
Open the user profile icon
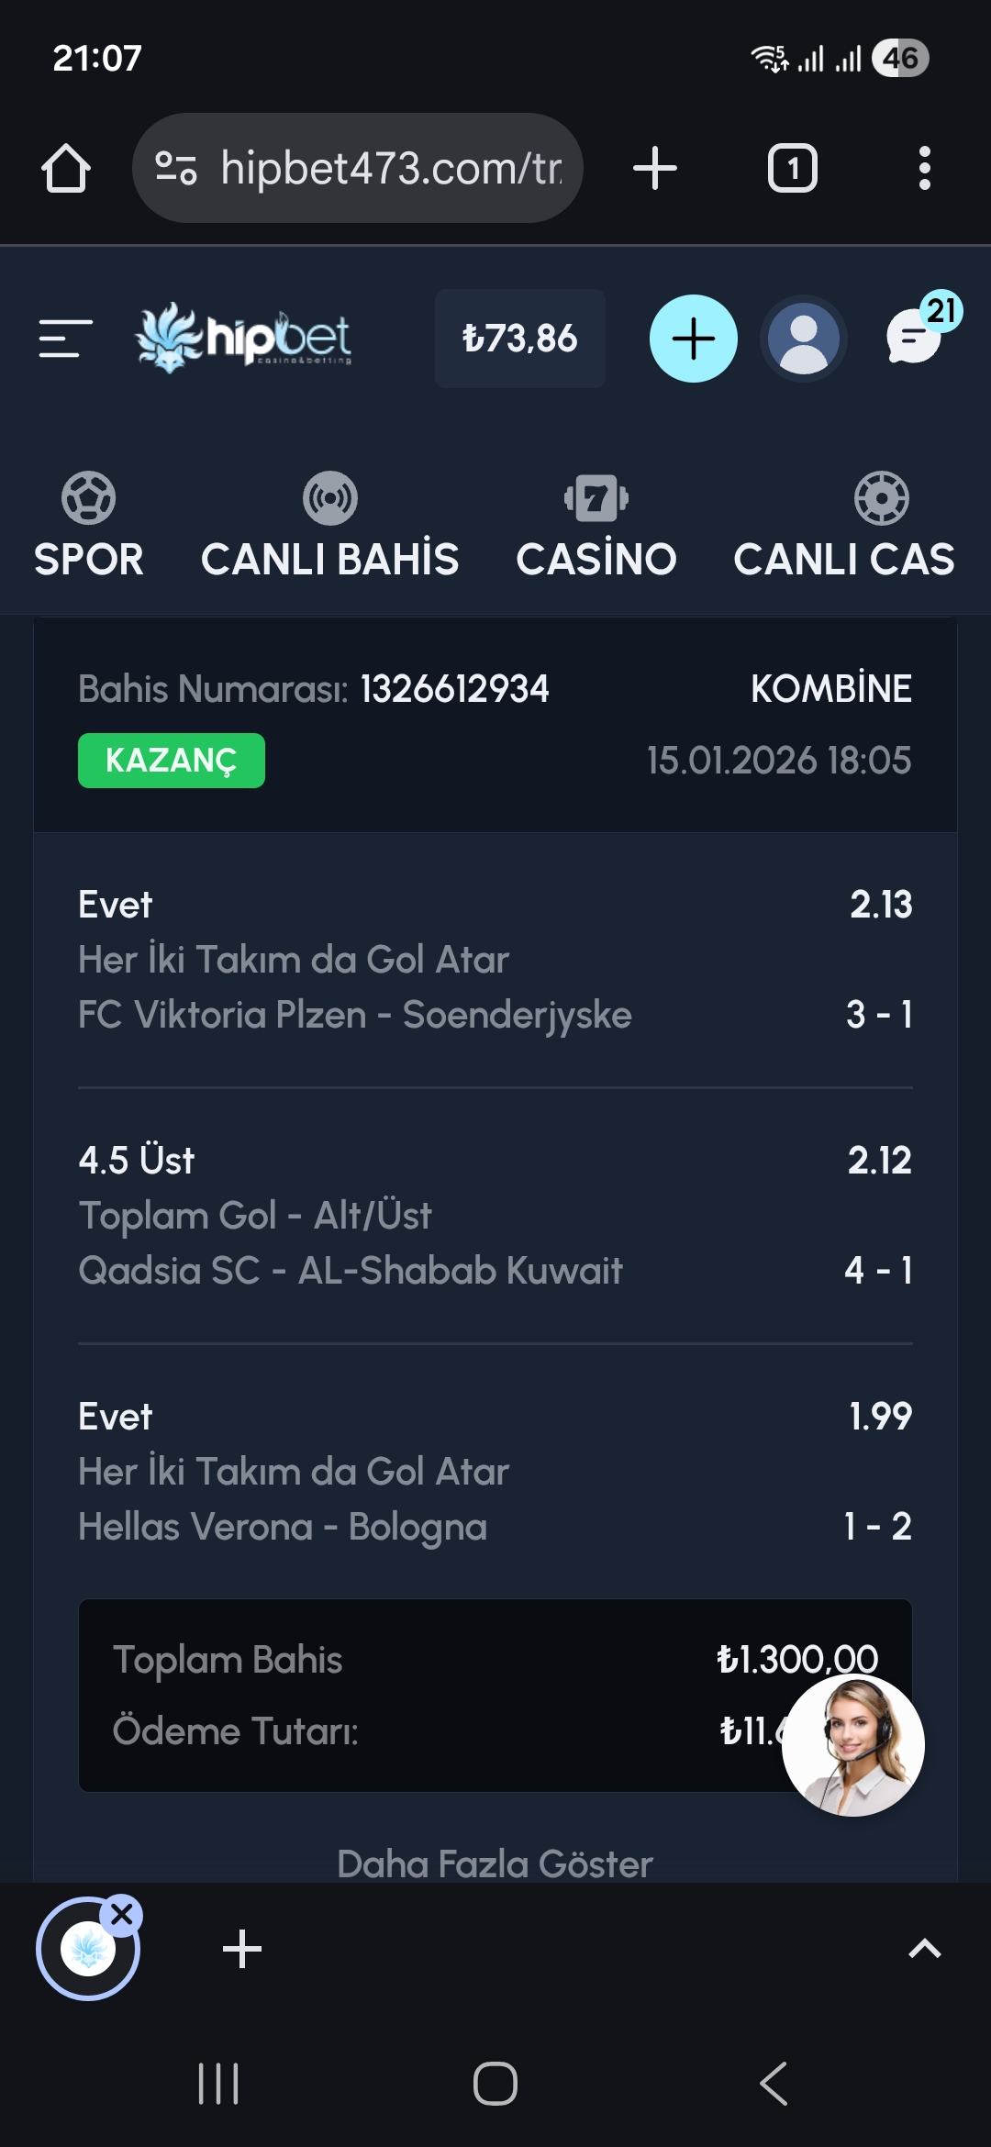point(804,339)
